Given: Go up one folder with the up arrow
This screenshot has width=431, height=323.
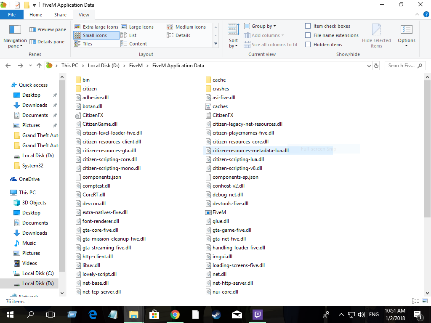Looking at the screenshot, I should (x=39, y=66).
